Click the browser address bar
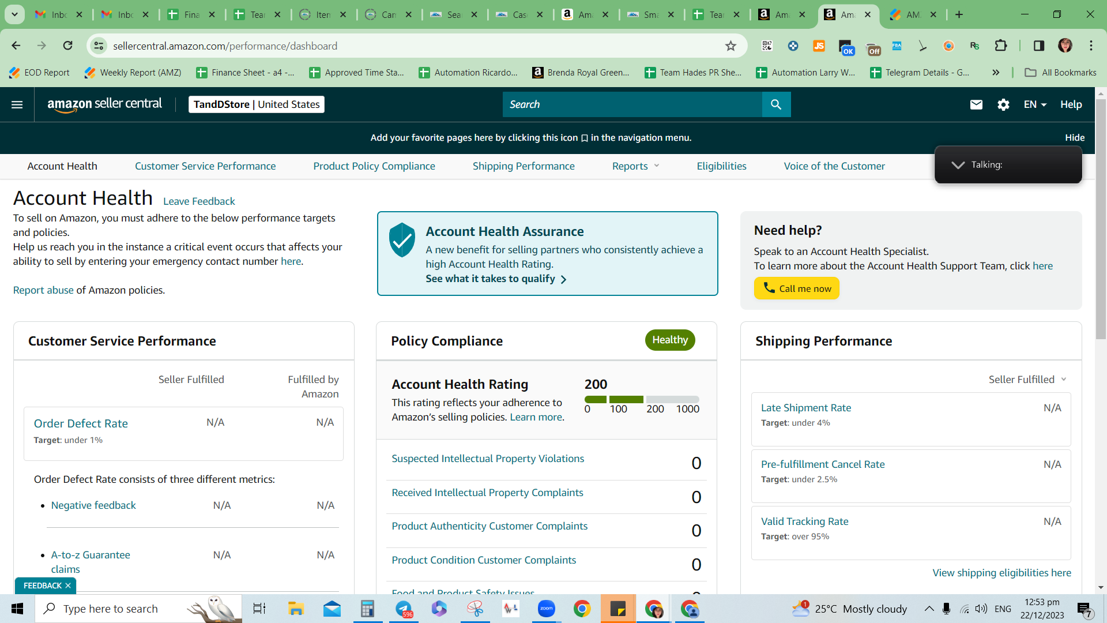Image resolution: width=1107 pixels, height=623 pixels. click(415, 46)
